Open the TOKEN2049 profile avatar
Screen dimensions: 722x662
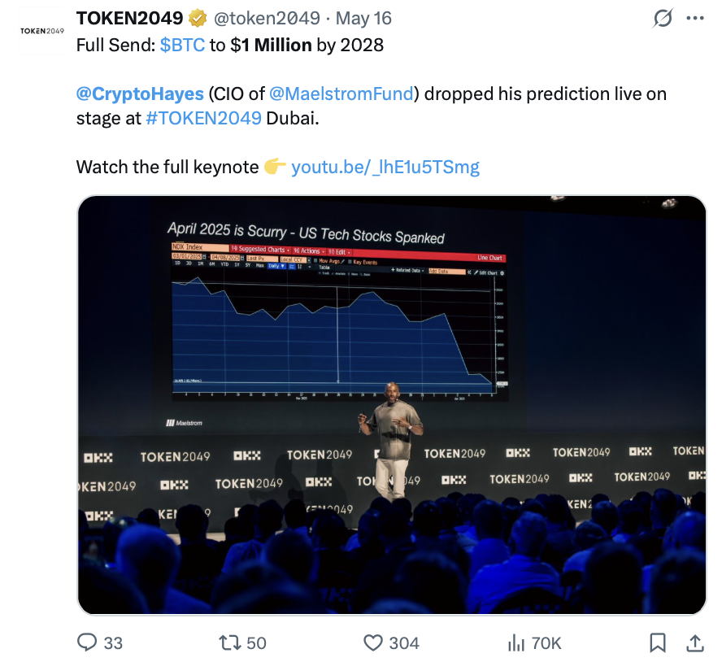coord(41,31)
